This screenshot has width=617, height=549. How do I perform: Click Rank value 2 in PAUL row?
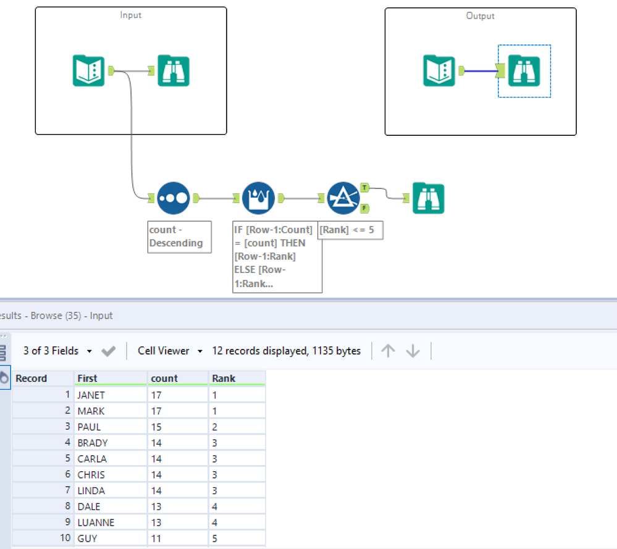click(x=237, y=427)
